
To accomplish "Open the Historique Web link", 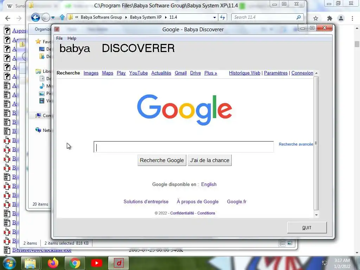I will point(245,73).
